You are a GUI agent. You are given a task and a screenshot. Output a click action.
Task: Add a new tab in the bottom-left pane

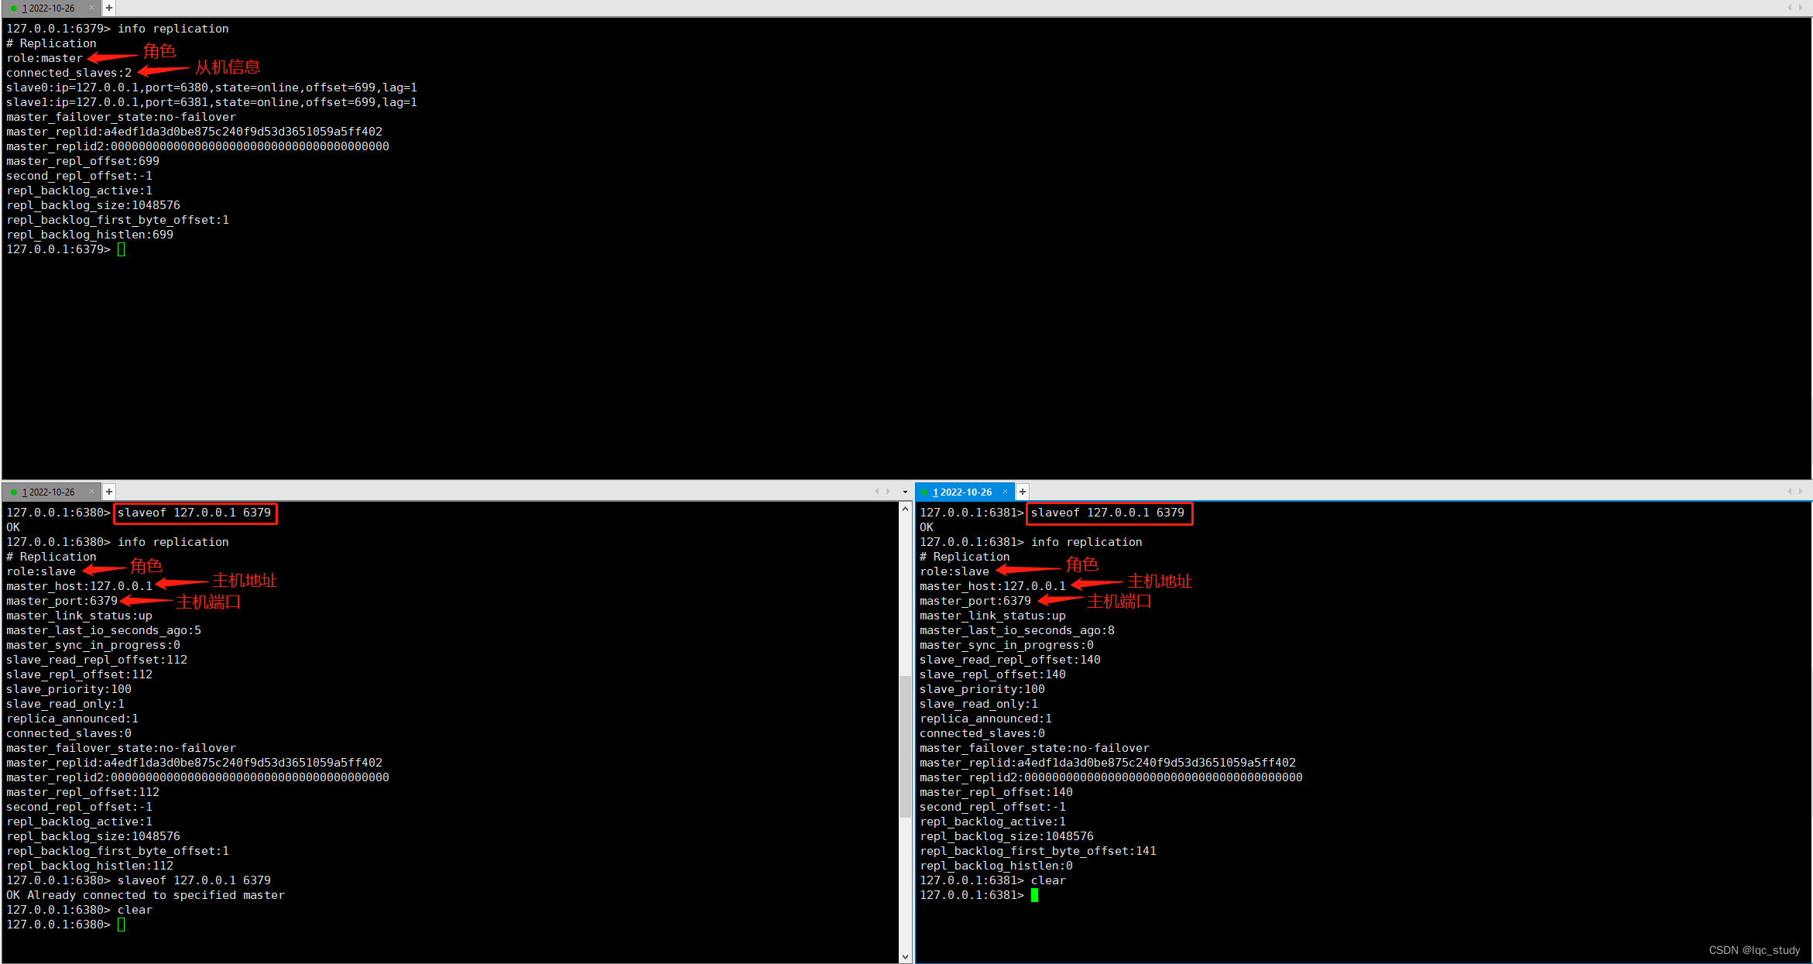pos(109,492)
